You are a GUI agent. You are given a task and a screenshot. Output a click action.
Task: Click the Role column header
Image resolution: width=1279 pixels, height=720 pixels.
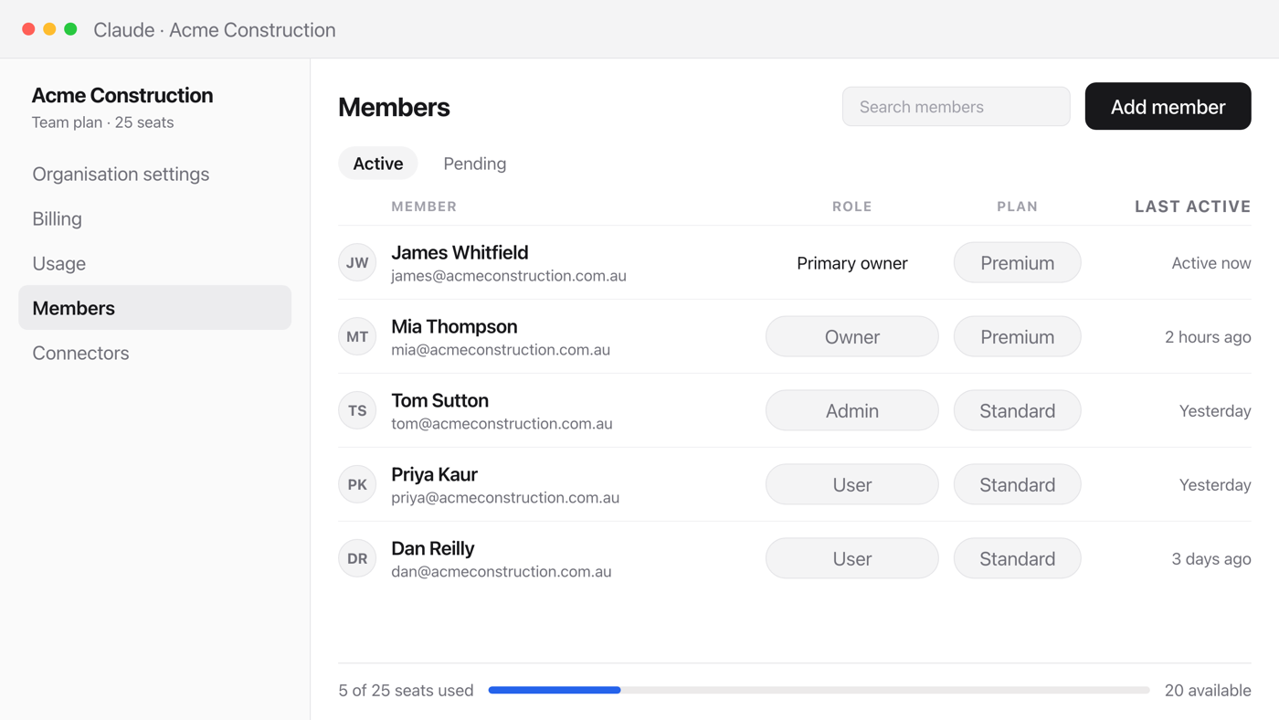click(851, 206)
